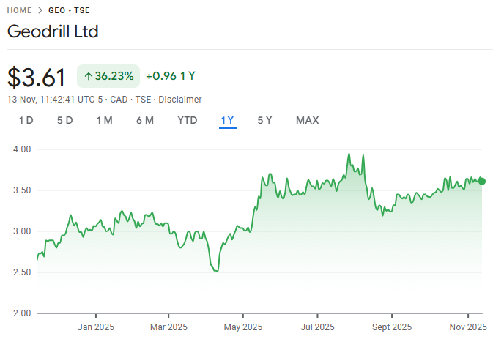Go to HOME breadcrumb link
Image resolution: width=493 pixels, height=339 pixels.
point(20,10)
